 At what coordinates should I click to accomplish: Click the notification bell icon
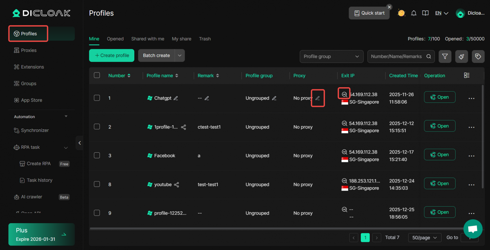[x=414, y=13]
